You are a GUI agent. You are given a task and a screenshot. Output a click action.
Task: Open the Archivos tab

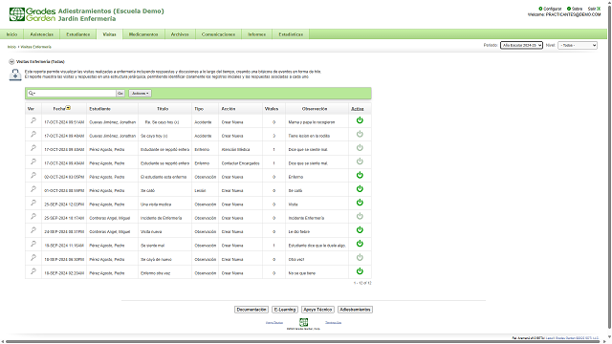click(180, 34)
